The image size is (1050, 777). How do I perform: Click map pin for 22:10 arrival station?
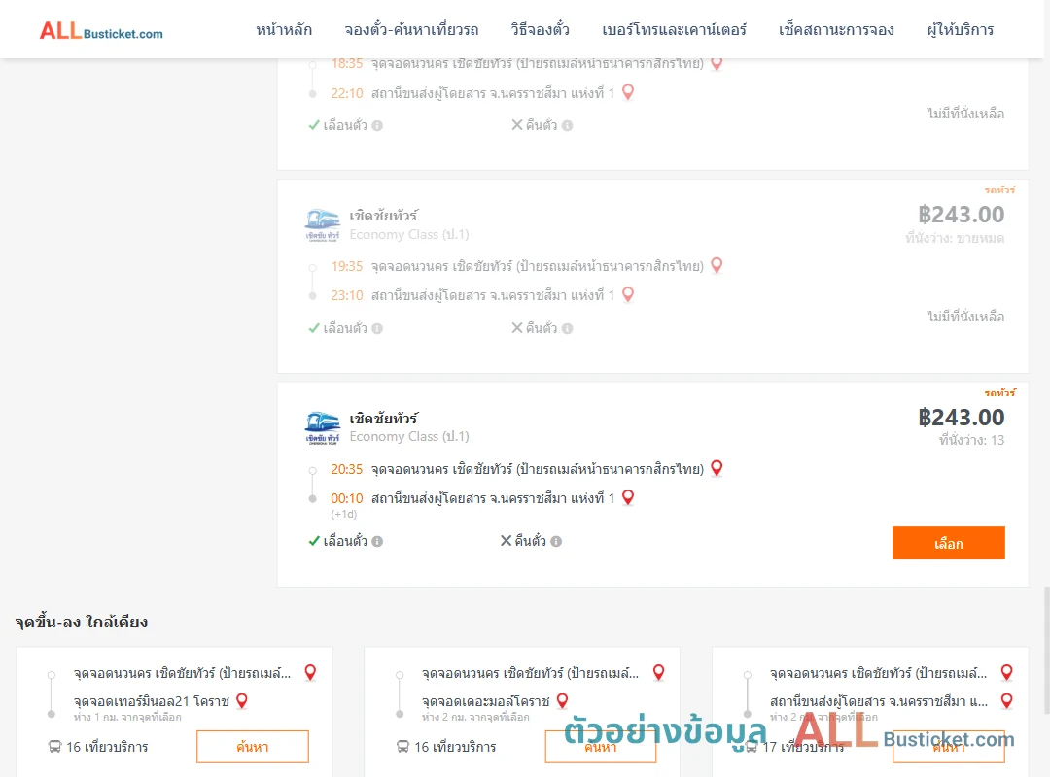[x=628, y=92]
